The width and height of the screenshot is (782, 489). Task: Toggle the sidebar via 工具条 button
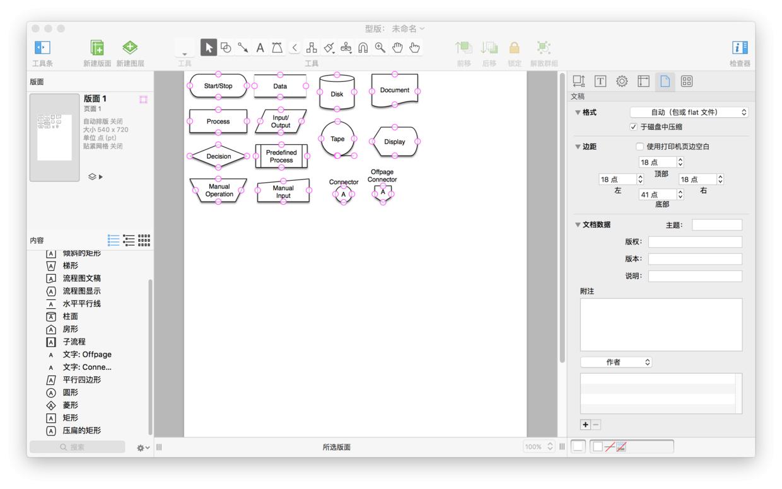(x=42, y=48)
